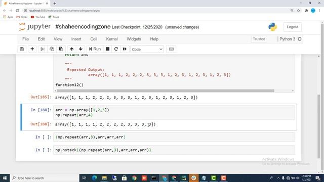Screen dimensions: 324x182
Task: Open the Windows Start menu
Action: (5, 178)
